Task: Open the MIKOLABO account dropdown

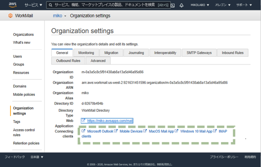Action: click(200, 5)
